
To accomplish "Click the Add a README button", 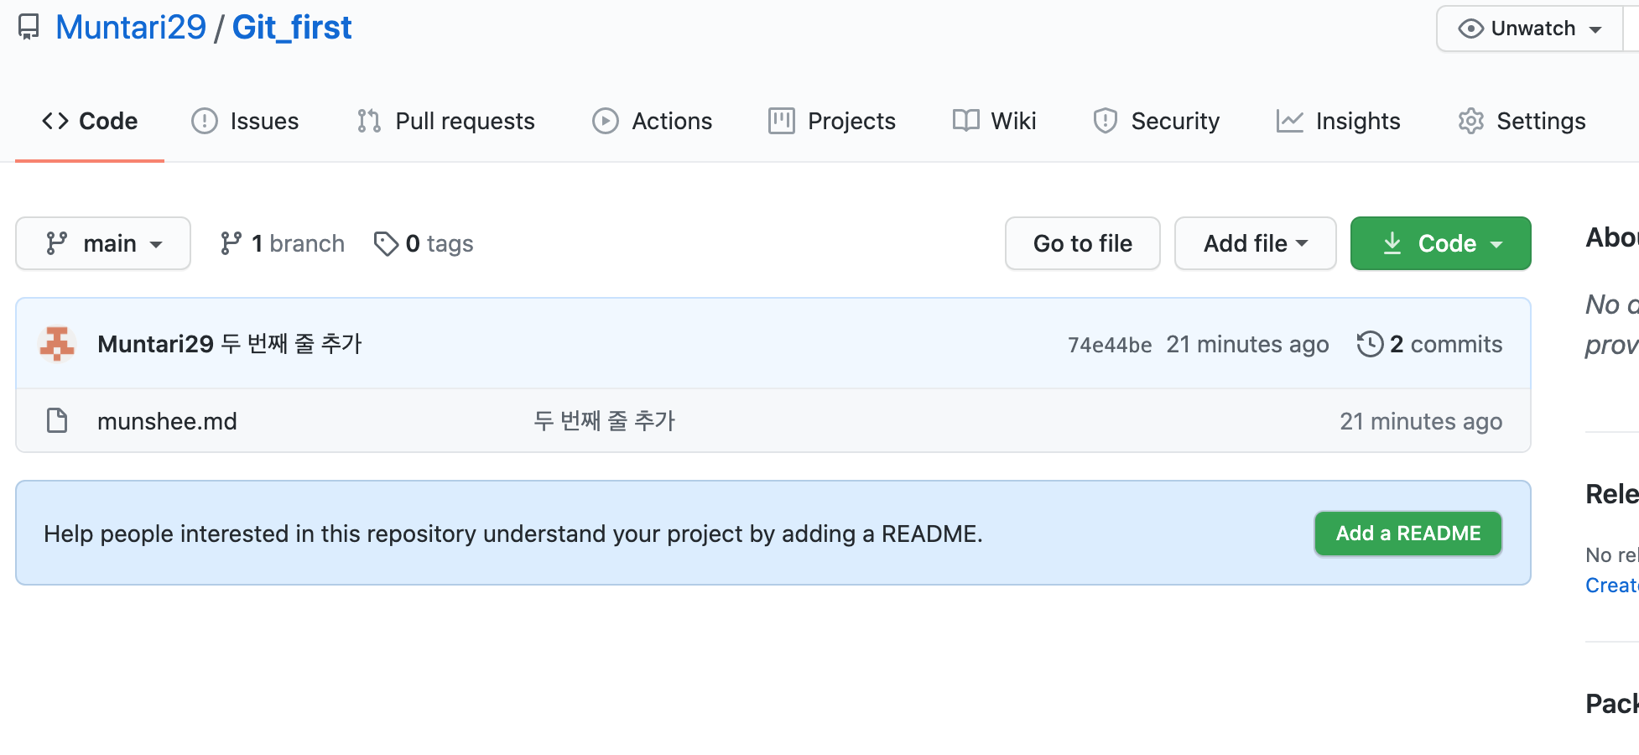I will pyautogui.click(x=1408, y=534).
